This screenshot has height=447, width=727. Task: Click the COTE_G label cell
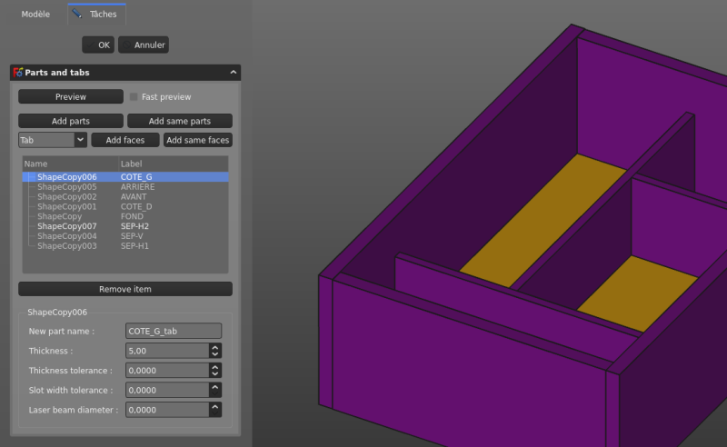point(136,176)
